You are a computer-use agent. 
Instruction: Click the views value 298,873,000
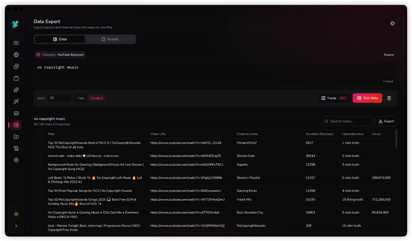tap(381, 178)
